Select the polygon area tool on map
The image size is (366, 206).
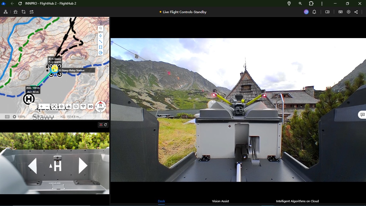pos(100,47)
